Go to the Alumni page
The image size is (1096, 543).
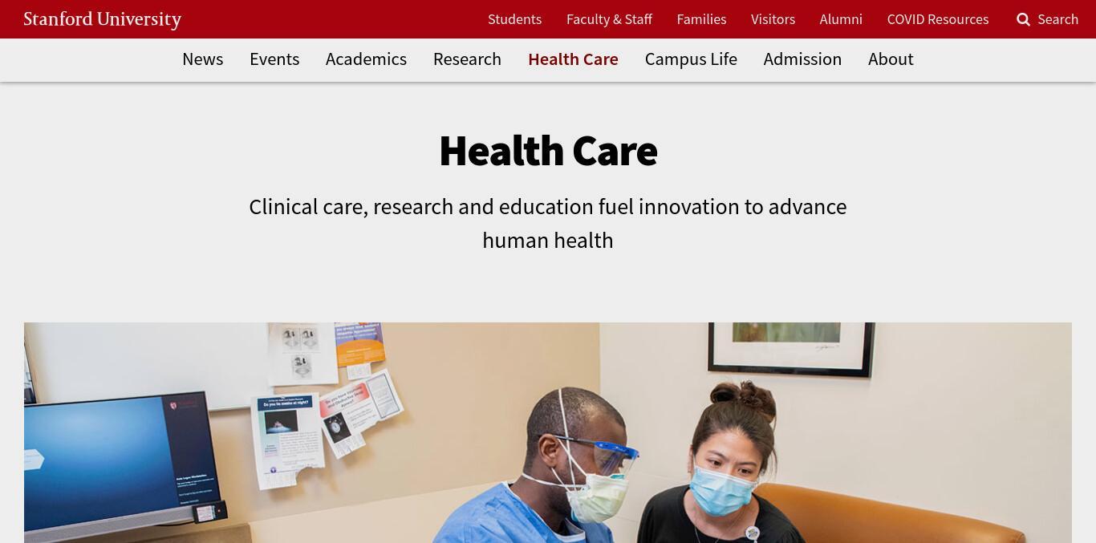pos(841,19)
